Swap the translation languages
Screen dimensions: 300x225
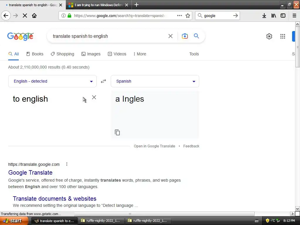click(x=103, y=81)
